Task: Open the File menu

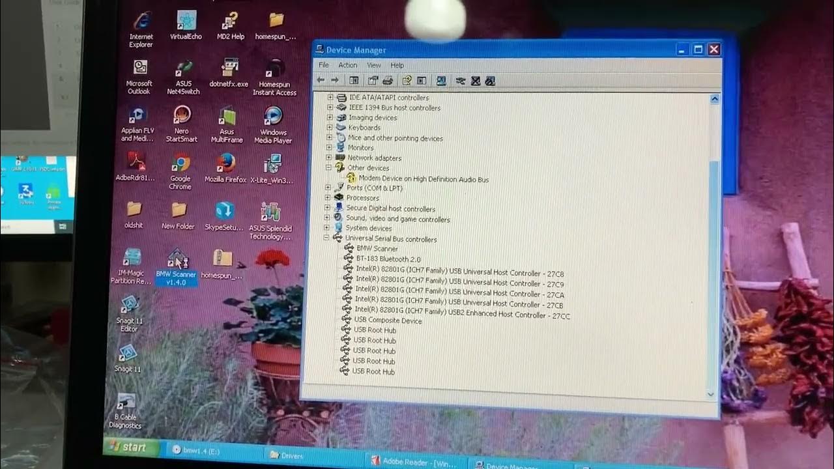Action: [324, 65]
